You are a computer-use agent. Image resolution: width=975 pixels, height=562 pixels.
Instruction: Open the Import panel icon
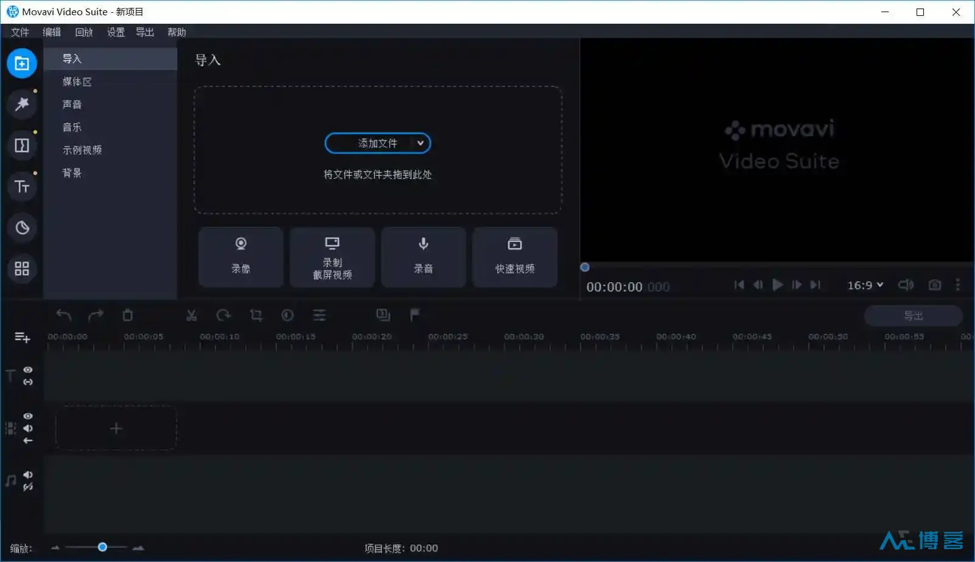pos(22,63)
